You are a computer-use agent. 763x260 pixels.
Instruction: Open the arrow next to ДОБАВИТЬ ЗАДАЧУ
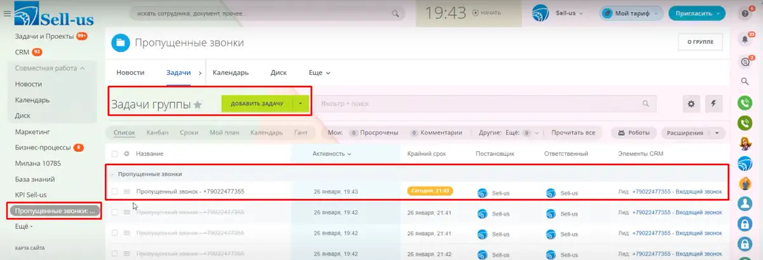tap(300, 104)
